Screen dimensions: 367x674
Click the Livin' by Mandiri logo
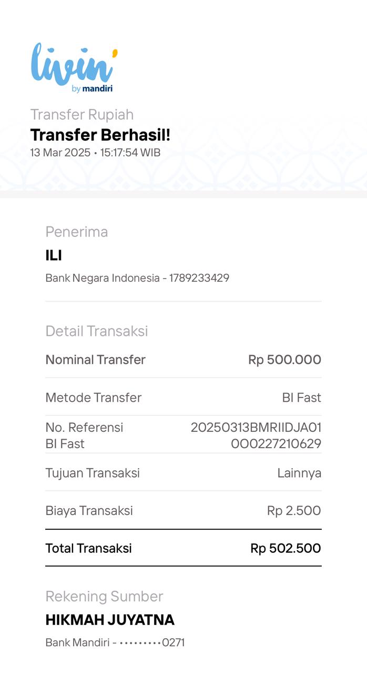click(x=74, y=68)
